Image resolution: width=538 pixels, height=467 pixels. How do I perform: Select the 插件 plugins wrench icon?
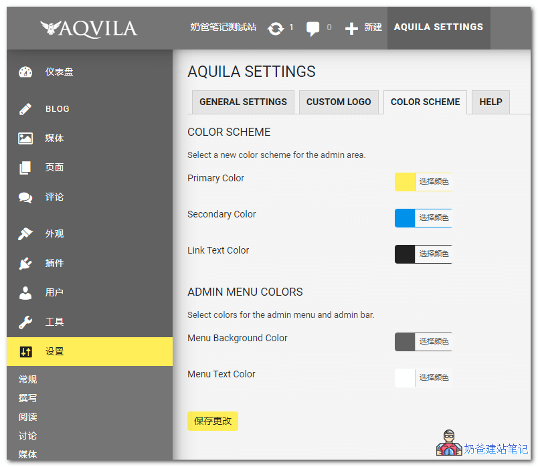pyautogui.click(x=25, y=263)
